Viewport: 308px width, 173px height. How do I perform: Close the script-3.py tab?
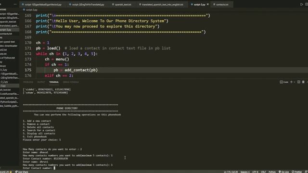click(x=208, y=4)
